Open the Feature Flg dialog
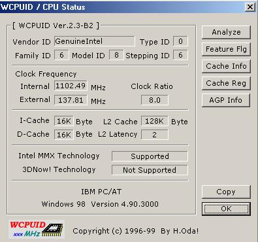This screenshot has height=242, width=258. 226,49
